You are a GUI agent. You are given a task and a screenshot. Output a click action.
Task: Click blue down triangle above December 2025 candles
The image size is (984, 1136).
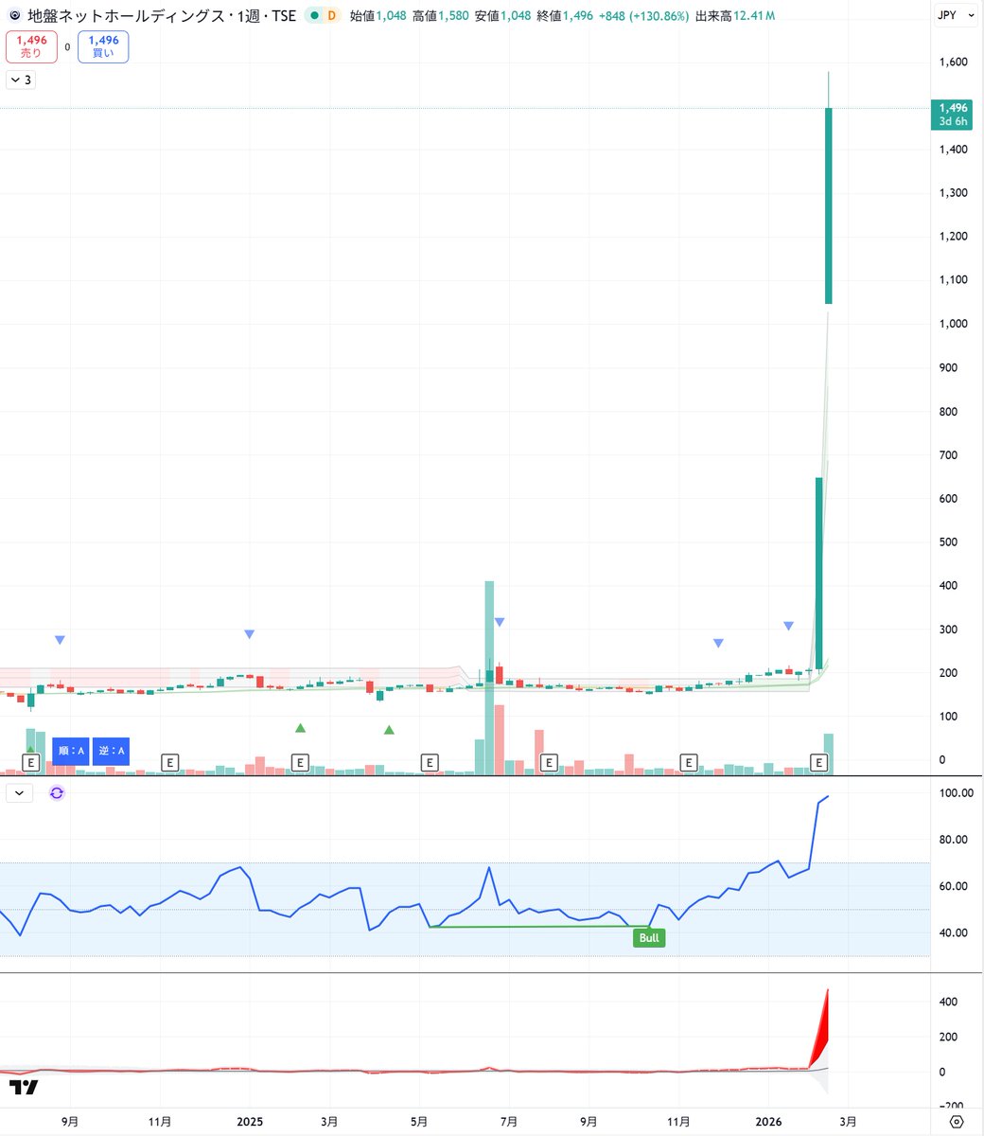coord(718,643)
